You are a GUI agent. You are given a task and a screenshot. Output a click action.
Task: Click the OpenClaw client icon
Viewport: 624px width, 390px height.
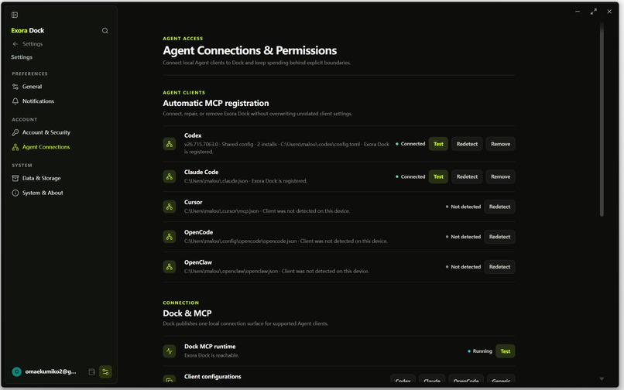(x=169, y=267)
